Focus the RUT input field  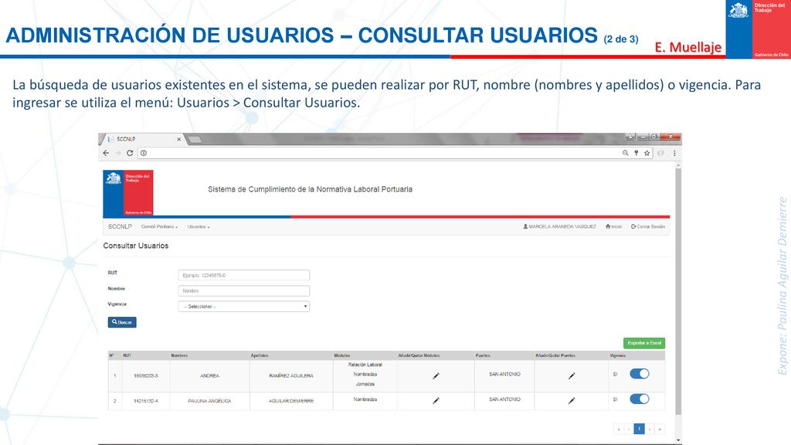[243, 275]
